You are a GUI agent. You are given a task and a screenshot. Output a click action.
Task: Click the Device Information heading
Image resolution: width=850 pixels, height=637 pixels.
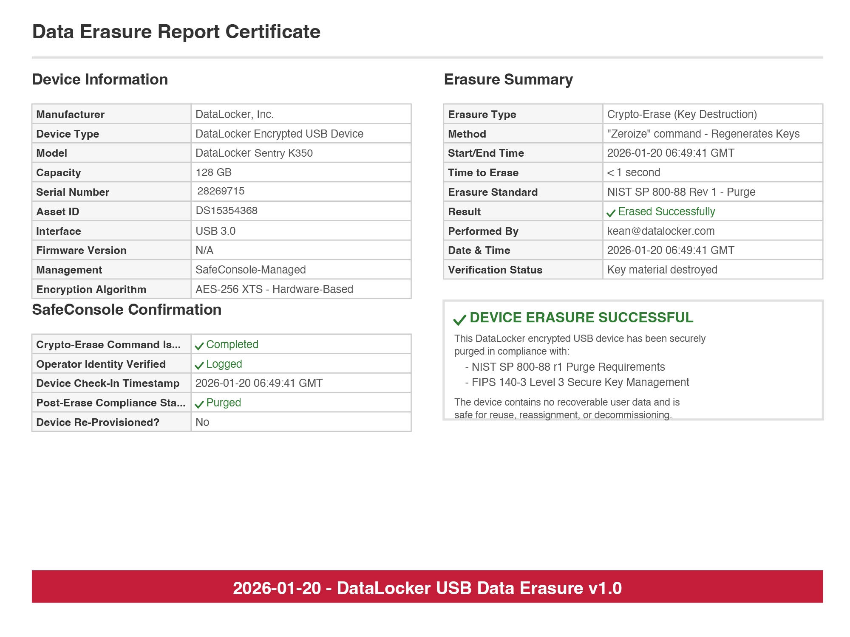coord(100,79)
